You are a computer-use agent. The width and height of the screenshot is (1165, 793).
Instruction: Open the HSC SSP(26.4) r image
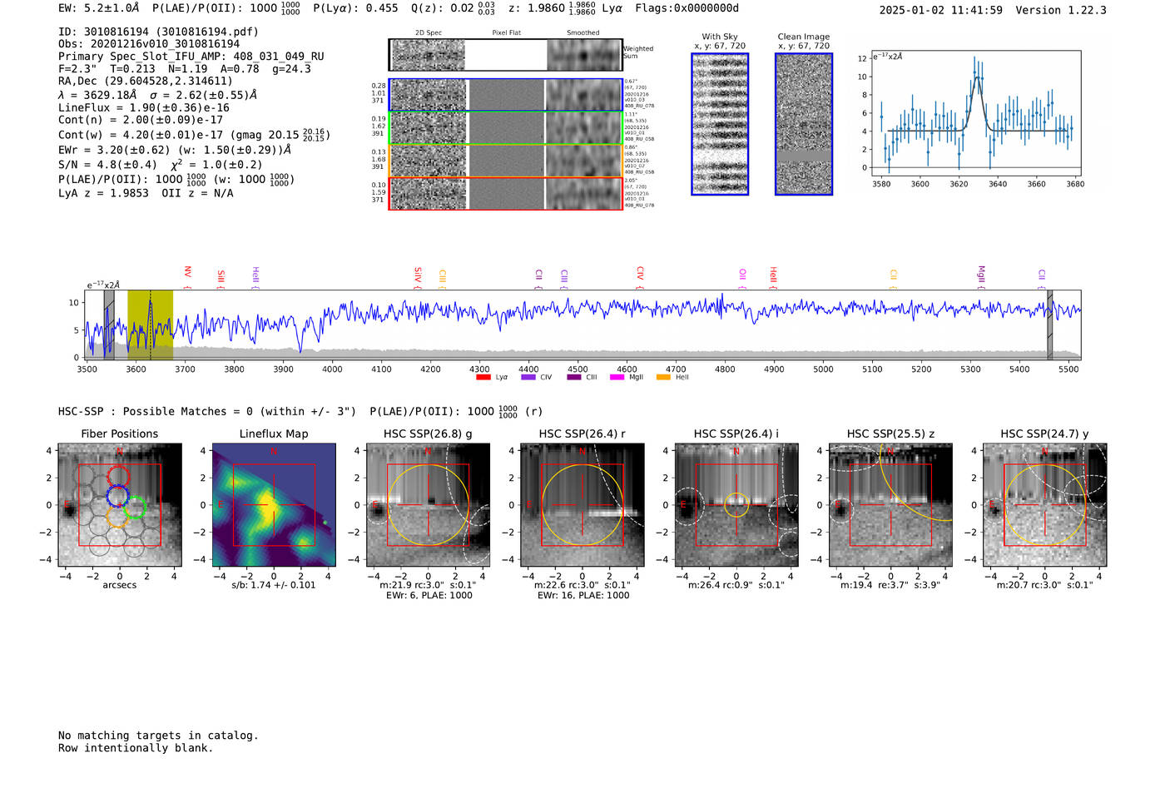pos(582,505)
